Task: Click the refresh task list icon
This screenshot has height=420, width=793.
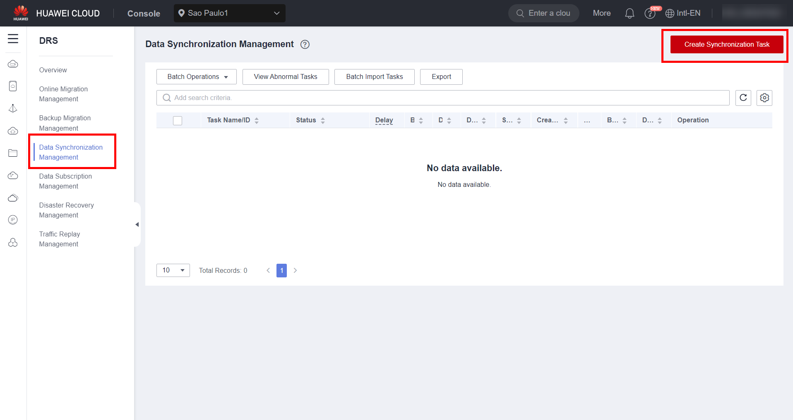Action: point(743,98)
